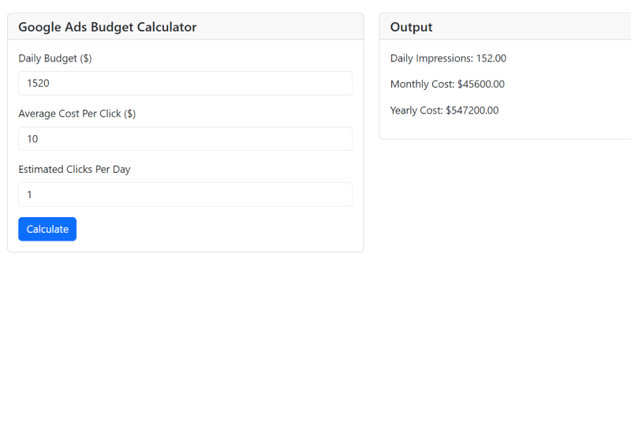The height and width of the screenshot is (434, 631).
Task: Click empty white area below the calculator card
Action: click(x=185, y=331)
